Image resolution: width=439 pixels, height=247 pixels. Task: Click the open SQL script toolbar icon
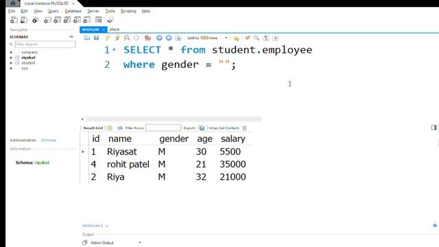24,20
